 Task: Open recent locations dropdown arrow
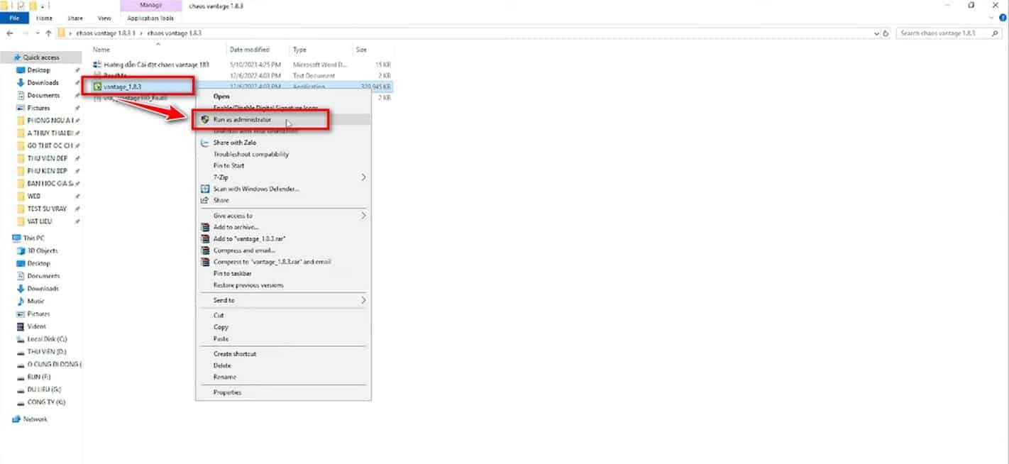[37, 33]
